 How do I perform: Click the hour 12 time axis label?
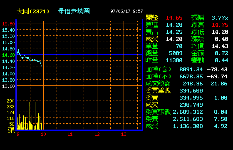pos(97,134)
